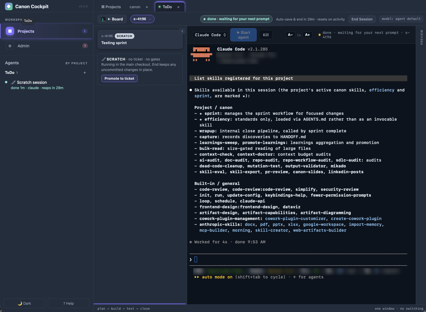
Task: Open the docx skill link
Action: point(250,224)
